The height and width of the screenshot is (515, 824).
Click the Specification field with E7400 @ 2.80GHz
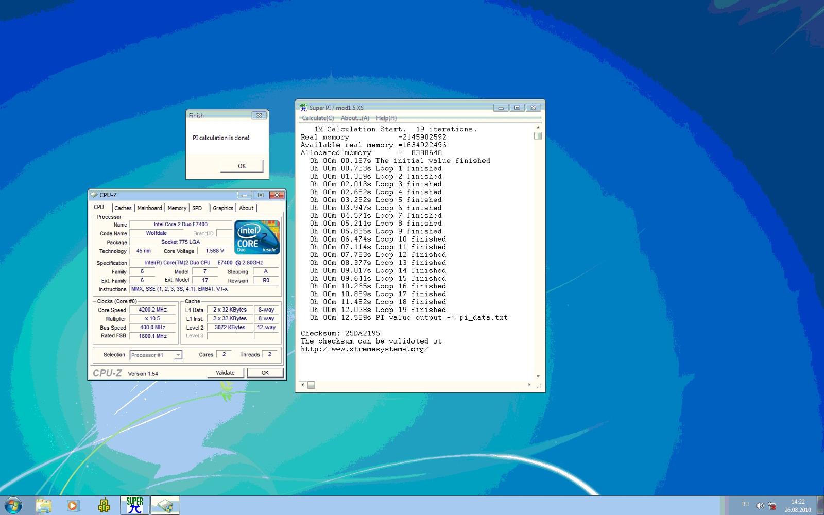204,263
